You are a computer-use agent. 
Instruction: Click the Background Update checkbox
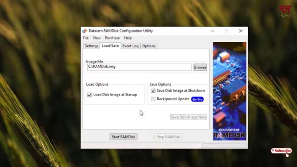pos(153,99)
